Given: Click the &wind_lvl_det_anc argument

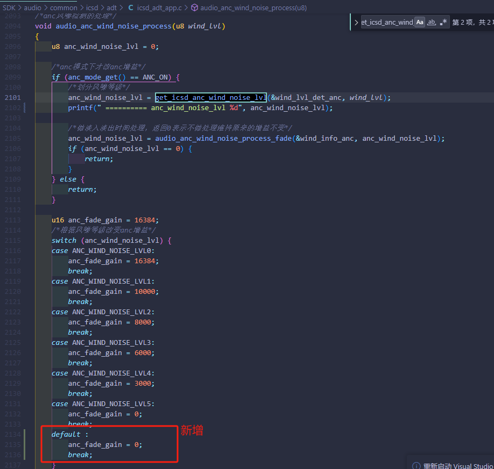Looking at the screenshot, I should click(x=306, y=98).
